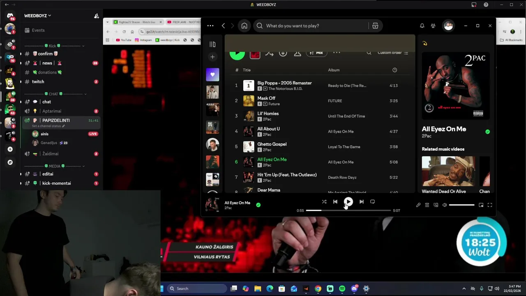This screenshot has height=296, width=526.
Task: Collapse the CHAT category in Discord
Action: coord(56,94)
